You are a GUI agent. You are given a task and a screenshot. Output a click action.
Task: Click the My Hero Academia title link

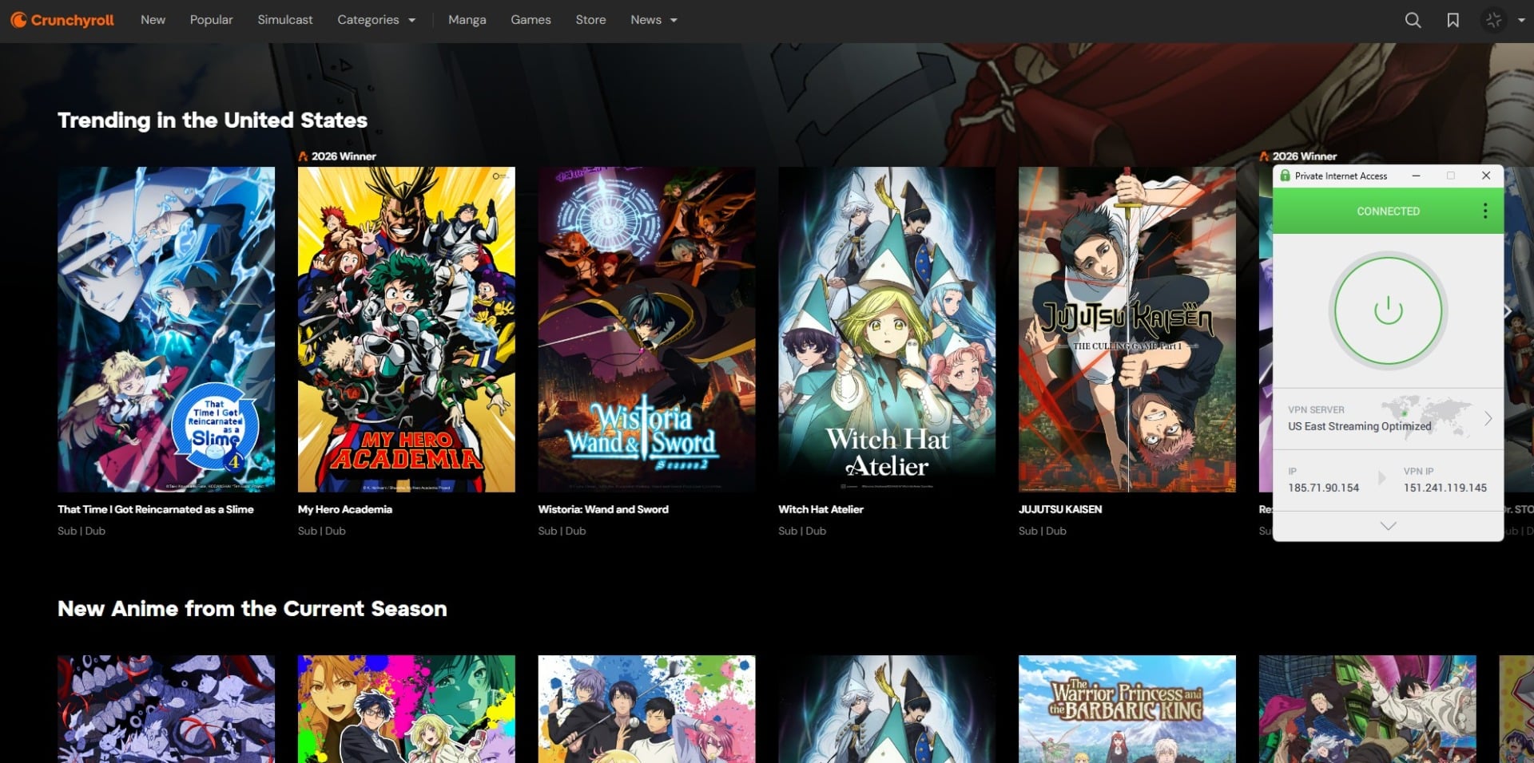[x=345, y=509]
